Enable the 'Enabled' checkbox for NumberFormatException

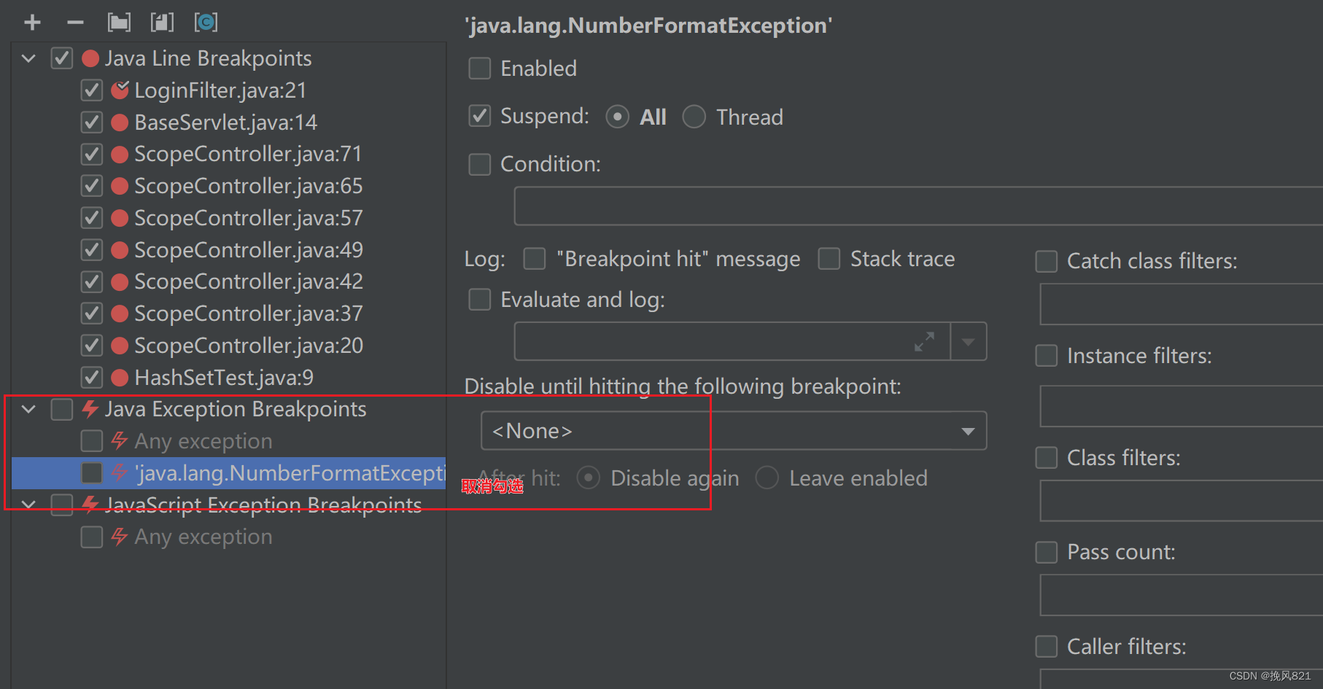tap(479, 68)
